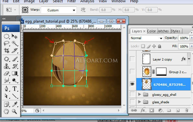Viewport: 193px width, 122px height.
Task: Hide the 670486_875398 layer via eye icon
Action: tap(132, 84)
